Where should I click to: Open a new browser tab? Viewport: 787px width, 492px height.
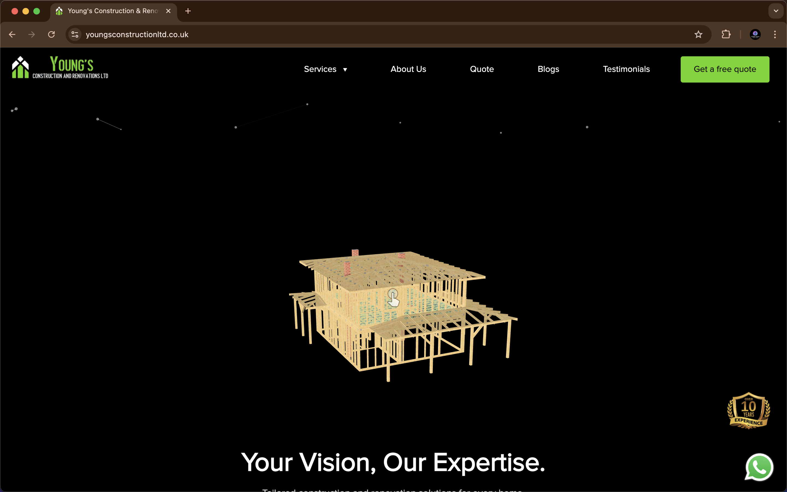(x=188, y=11)
